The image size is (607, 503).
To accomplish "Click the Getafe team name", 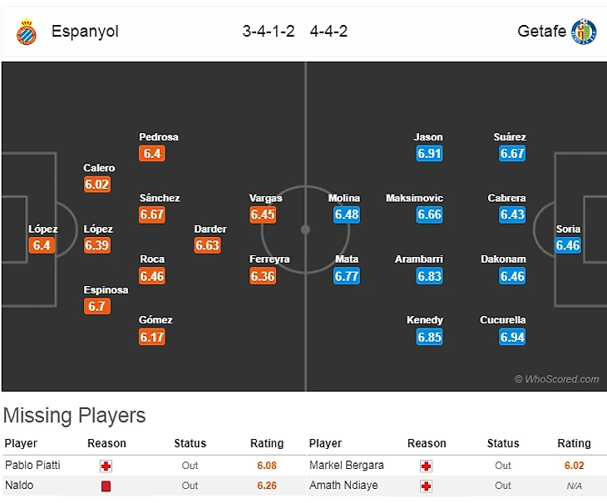I will (541, 32).
